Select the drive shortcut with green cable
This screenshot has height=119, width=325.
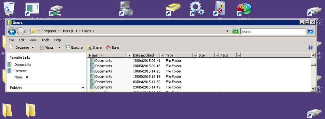pos(56,11)
